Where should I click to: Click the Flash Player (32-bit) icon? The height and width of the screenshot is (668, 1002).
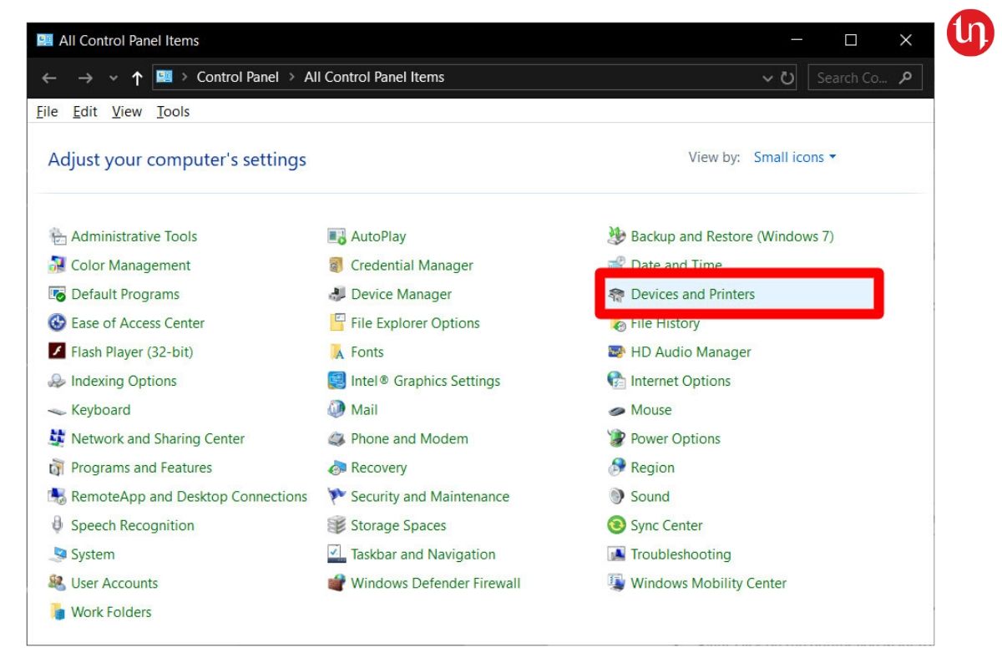58,352
